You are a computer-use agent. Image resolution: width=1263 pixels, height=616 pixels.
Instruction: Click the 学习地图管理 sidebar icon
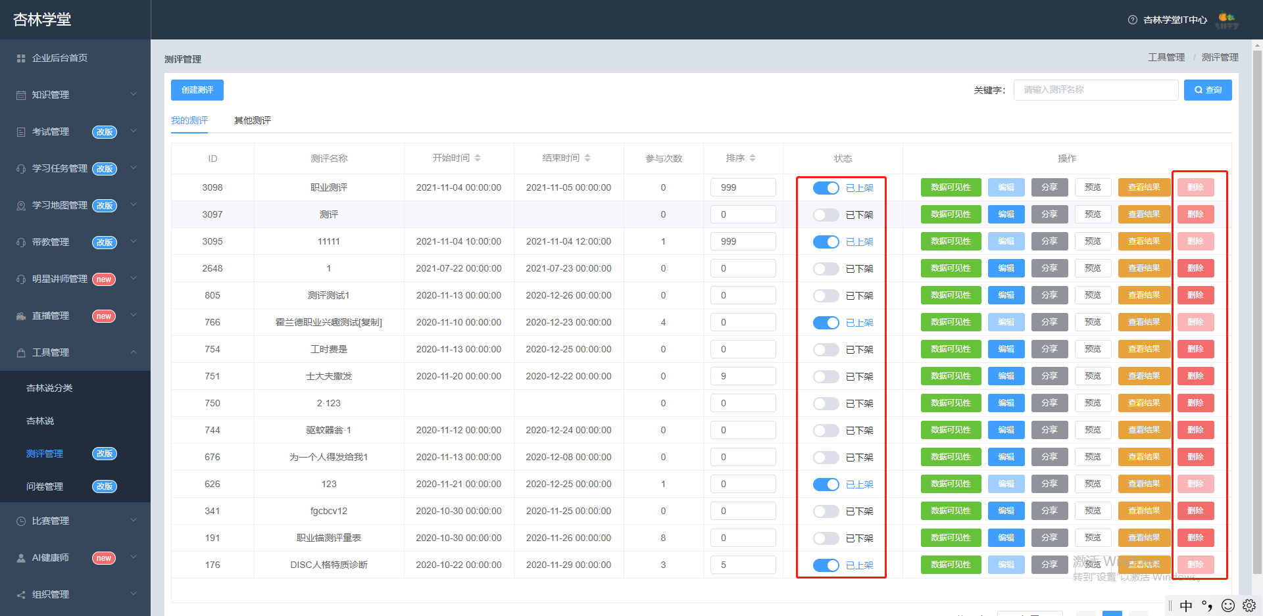coord(21,206)
